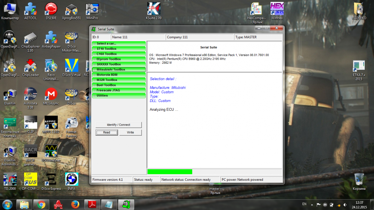
Task: Select the DiSco Express desktop icon
Action: 51,182
